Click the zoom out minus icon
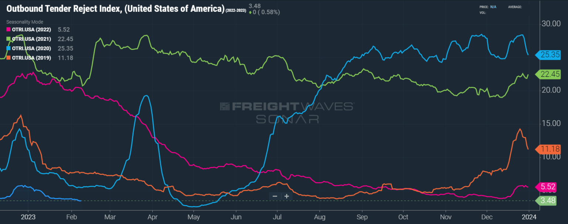This screenshot has width=568, height=224. click(275, 196)
